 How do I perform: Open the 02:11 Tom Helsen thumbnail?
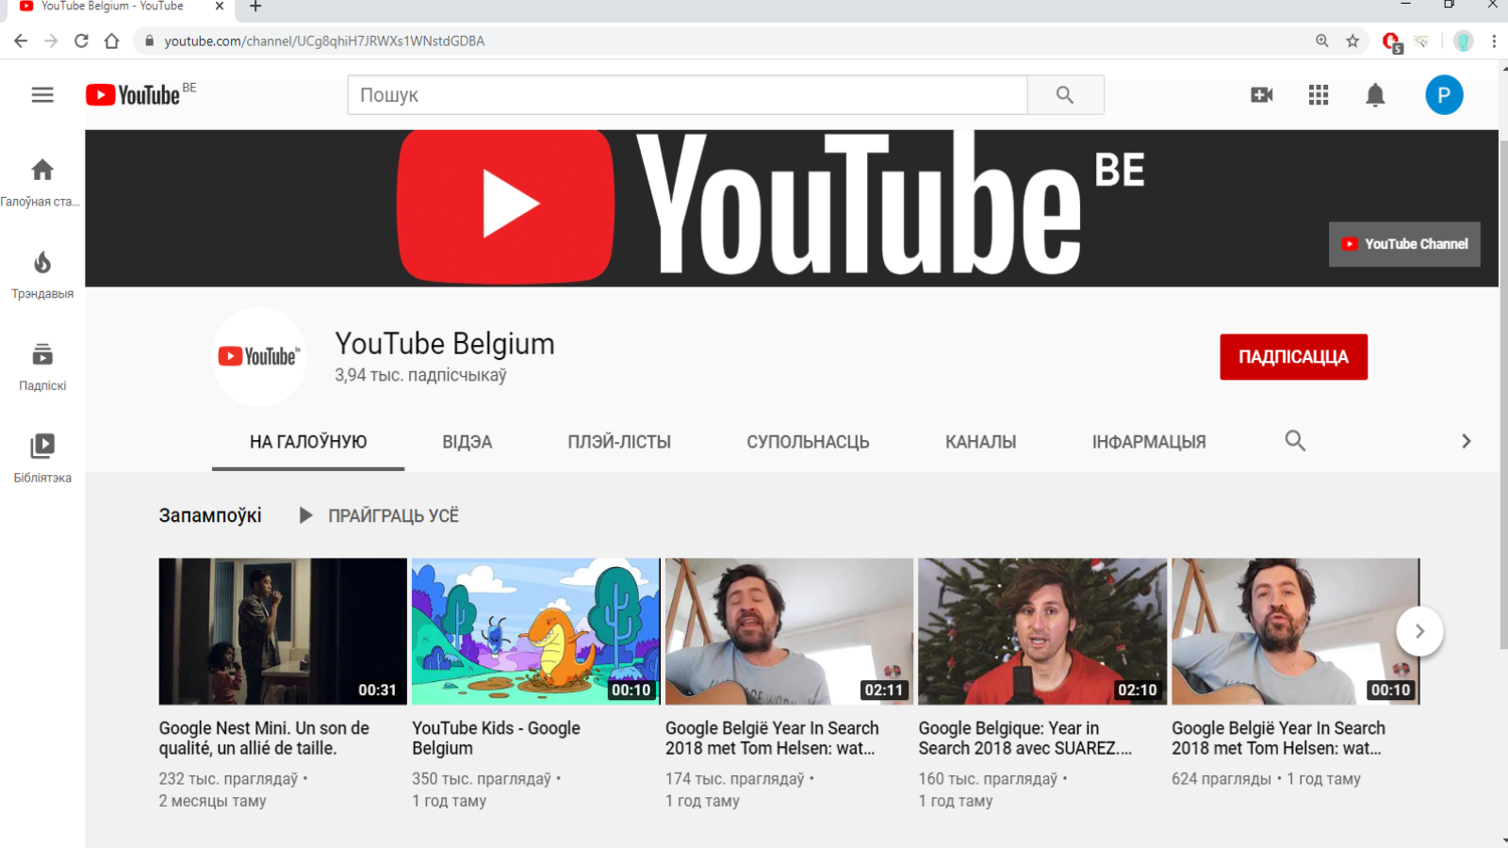(789, 631)
